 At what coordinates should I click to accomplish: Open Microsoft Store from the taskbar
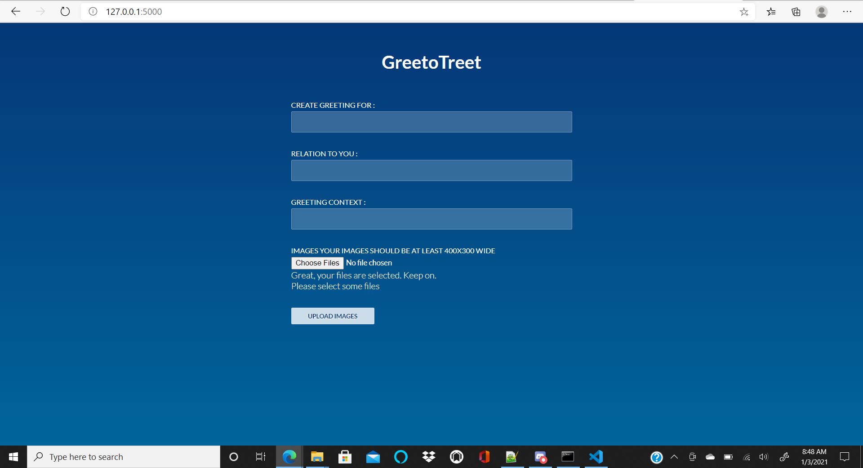(345, 457)
